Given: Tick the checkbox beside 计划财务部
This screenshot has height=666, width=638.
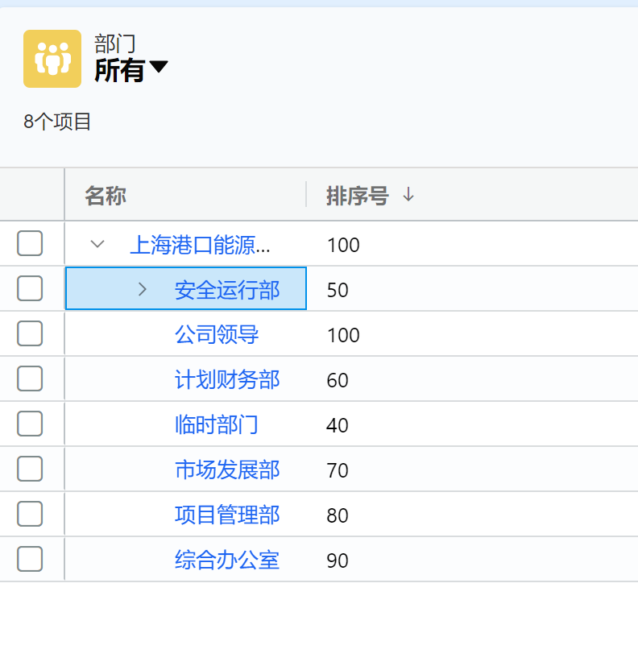Looking at the screenshot, I should point(30,379).
